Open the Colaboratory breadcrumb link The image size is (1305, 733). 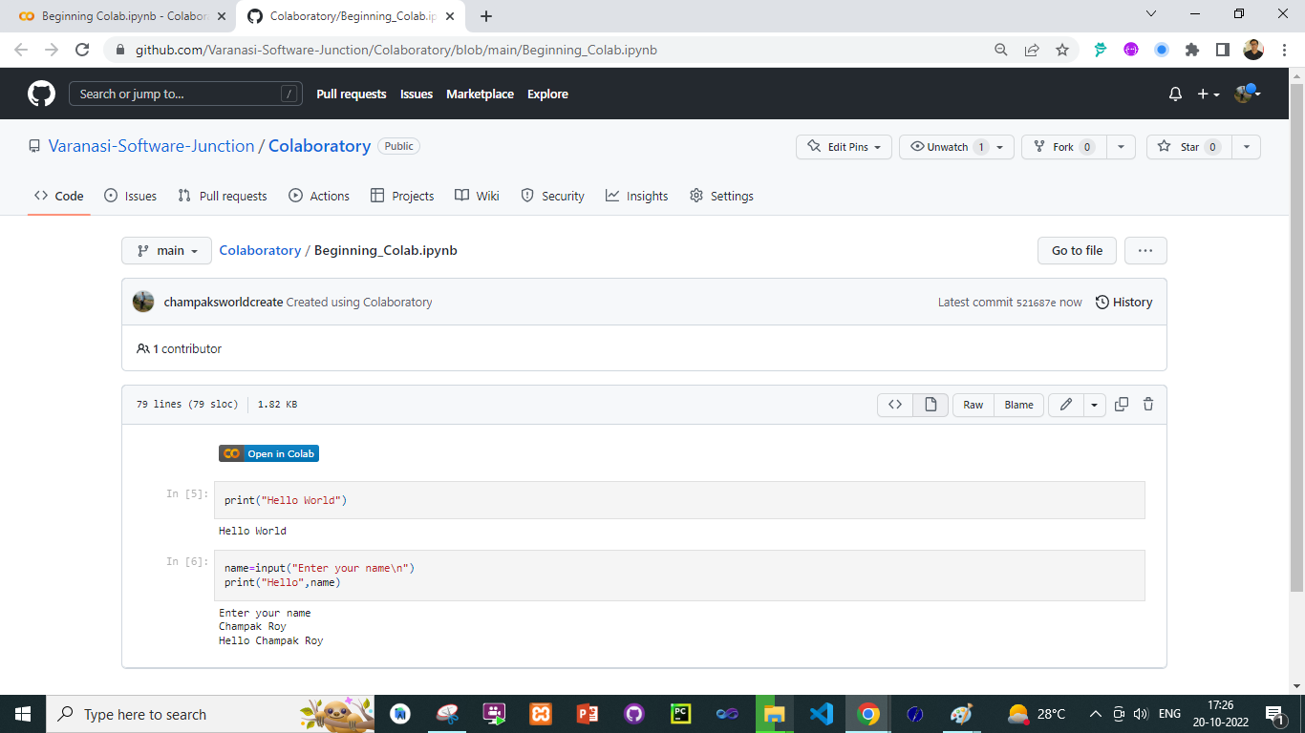pyautogui.click(x=260, y=250)
